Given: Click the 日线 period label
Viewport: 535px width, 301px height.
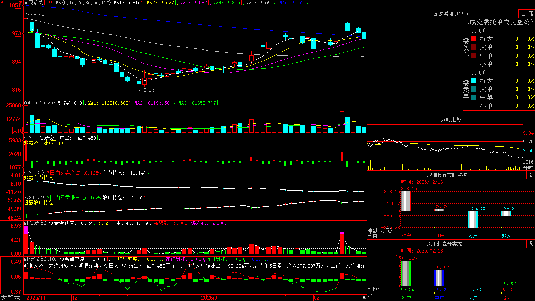Looking at the screenshot, I should (x=48, y=3).
